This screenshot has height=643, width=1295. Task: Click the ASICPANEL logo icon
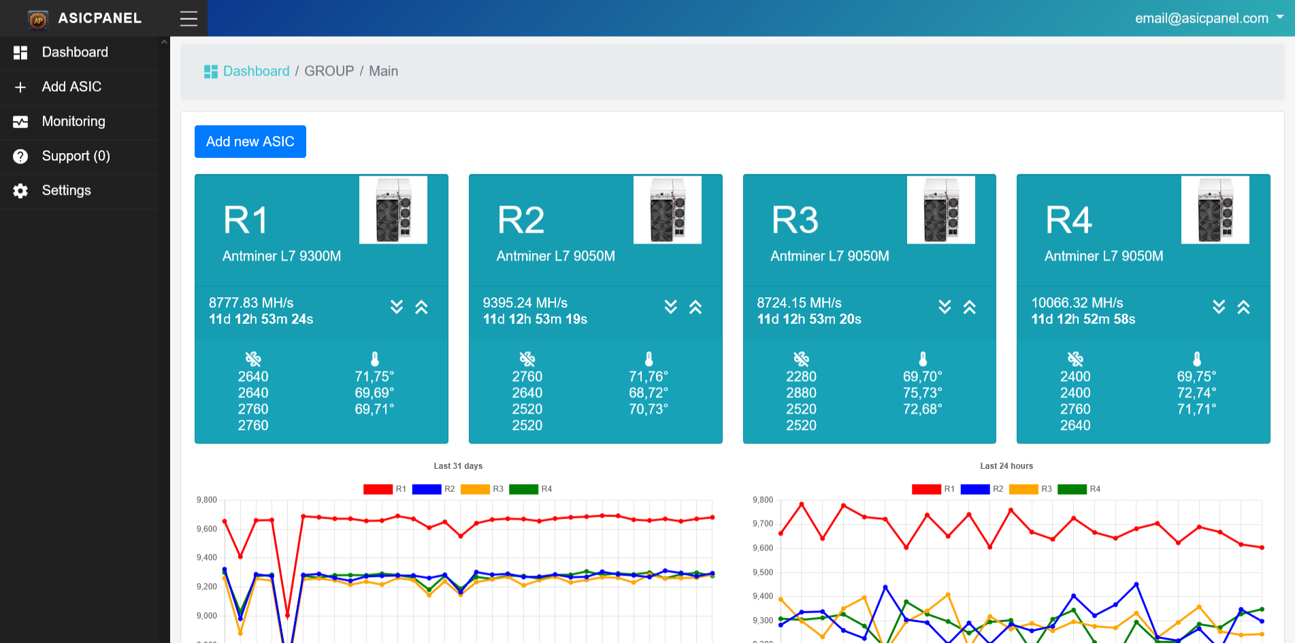click(x=38, y=20)
